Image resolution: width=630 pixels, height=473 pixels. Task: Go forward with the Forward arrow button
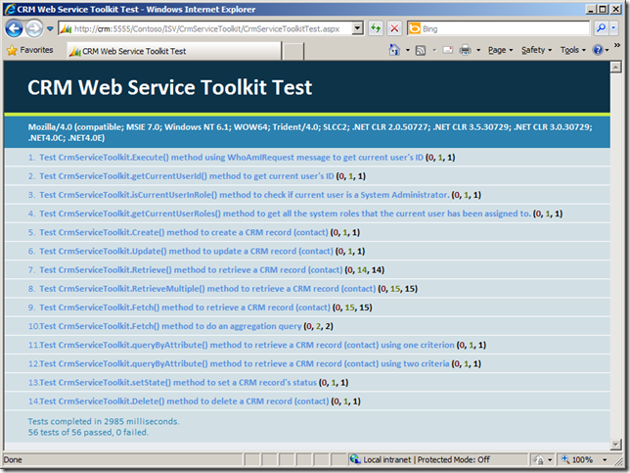click(x=34, y=28)
